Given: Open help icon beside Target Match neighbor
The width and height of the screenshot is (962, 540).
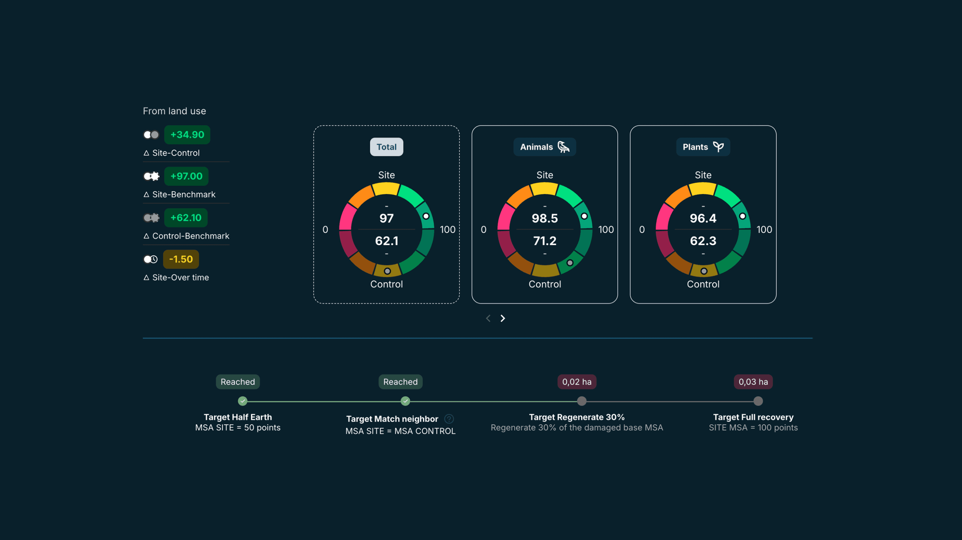Looking at the screenshot, I should pos(449,419).
